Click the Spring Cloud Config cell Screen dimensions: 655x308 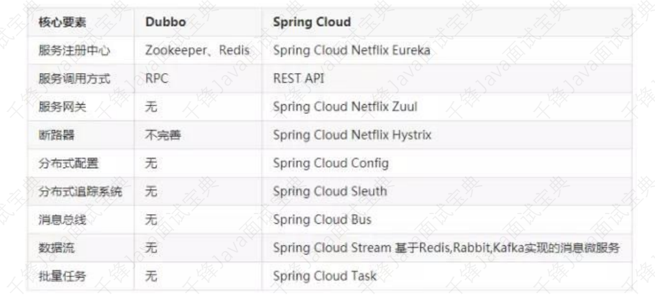click(x=330, y=163)
